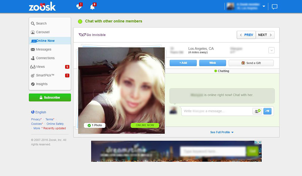The image size is (302, 176).
Task: Open the bell notifications icon
Action: point(92,7)
